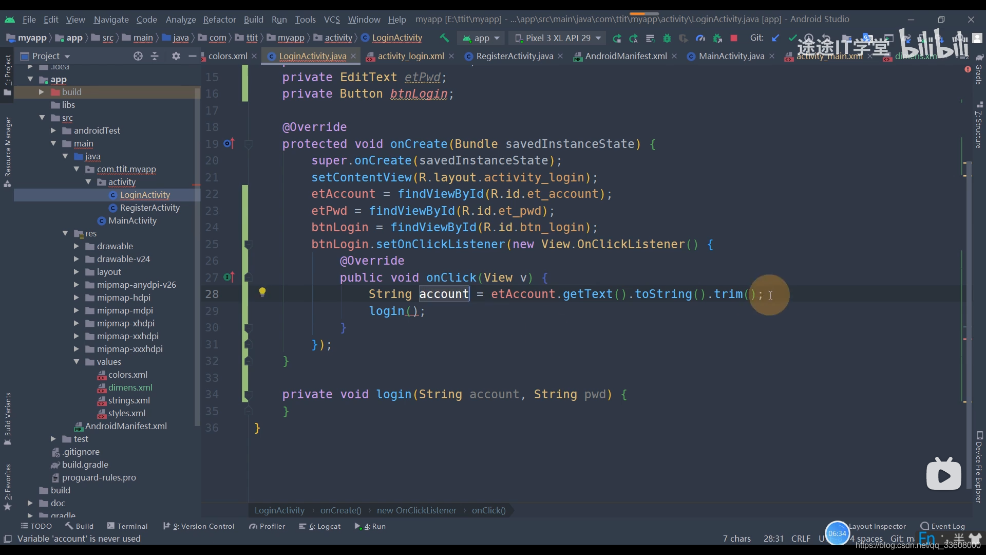Open the Terminal tool window

pos(127,526)
